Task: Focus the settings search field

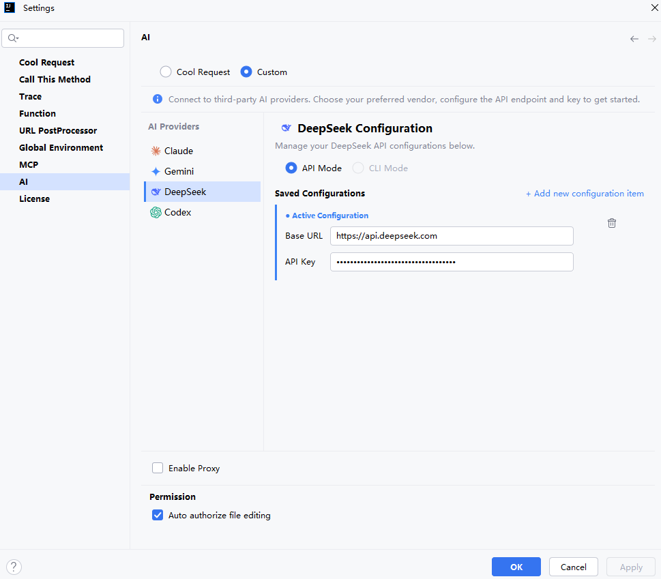Action: point(63,38)
